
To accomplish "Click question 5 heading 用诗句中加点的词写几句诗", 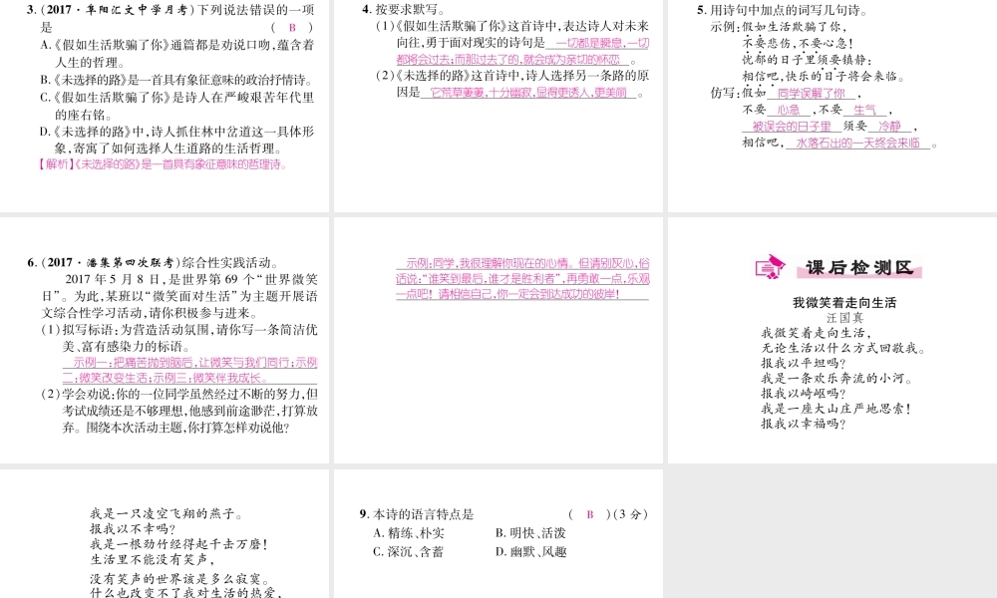I will 783,10.
